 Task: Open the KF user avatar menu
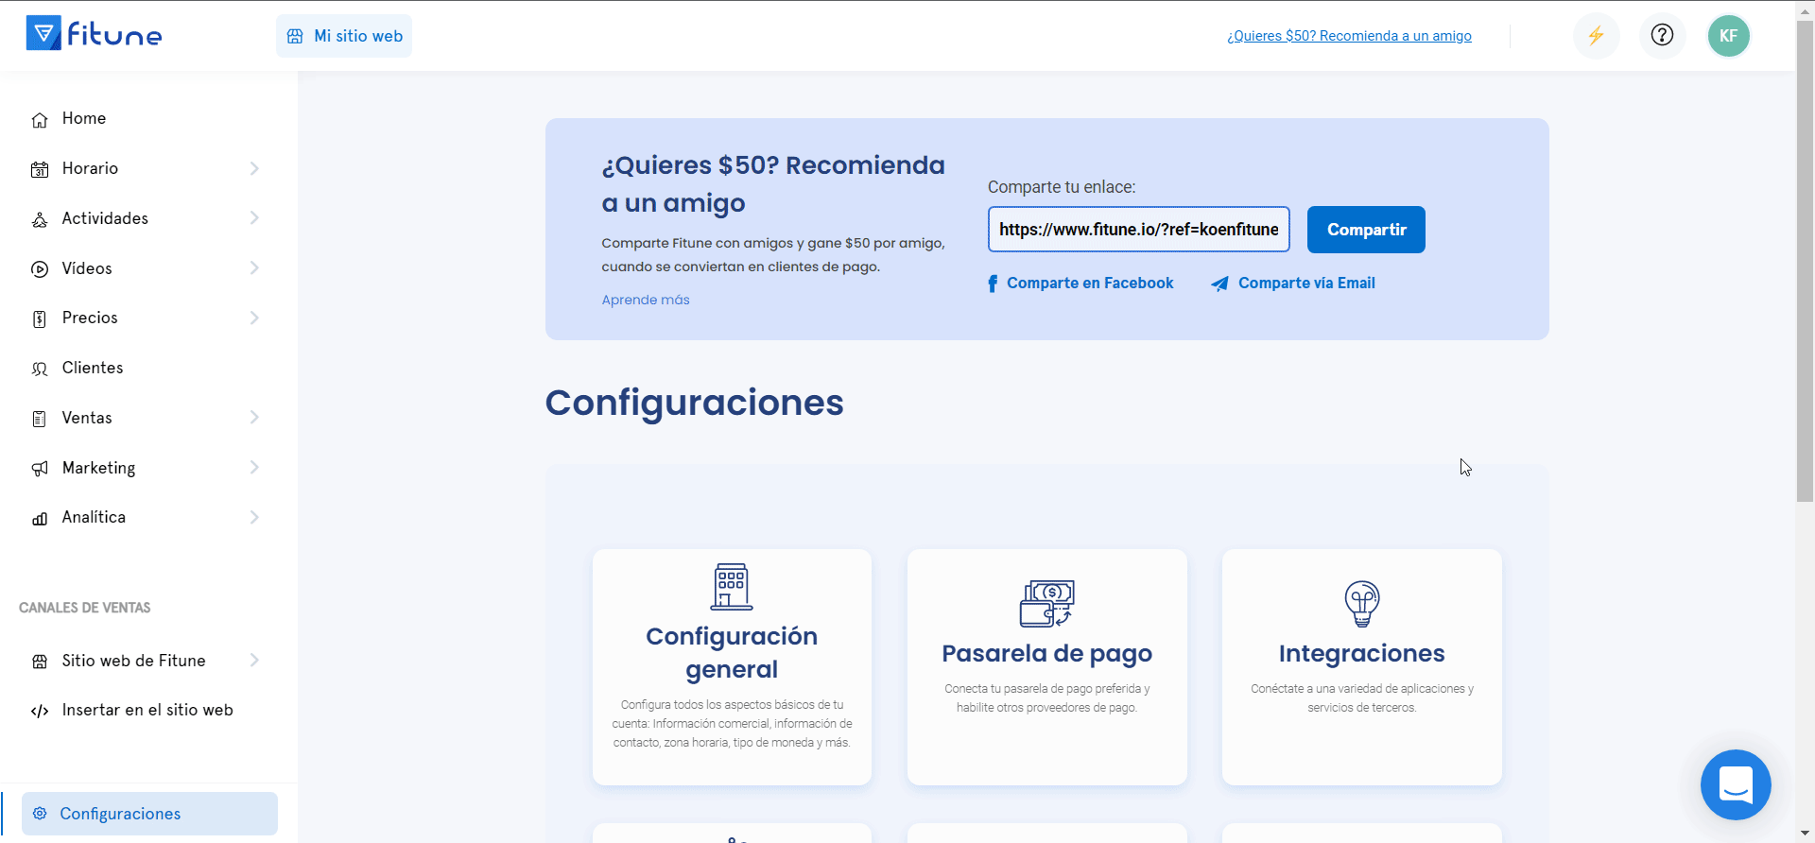(x=1728, y=36)
